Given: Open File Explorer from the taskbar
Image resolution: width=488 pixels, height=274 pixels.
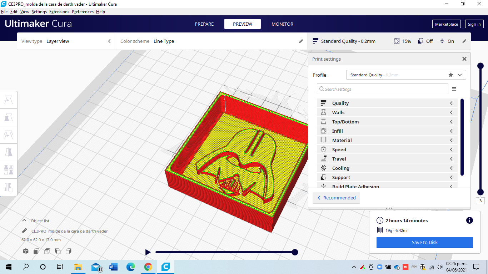Looking at the screenshot, I should coord(78,267).
